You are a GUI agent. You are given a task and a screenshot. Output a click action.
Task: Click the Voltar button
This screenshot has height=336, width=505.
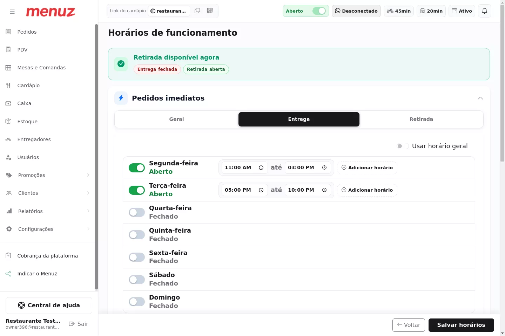click(x=409, y=325)
